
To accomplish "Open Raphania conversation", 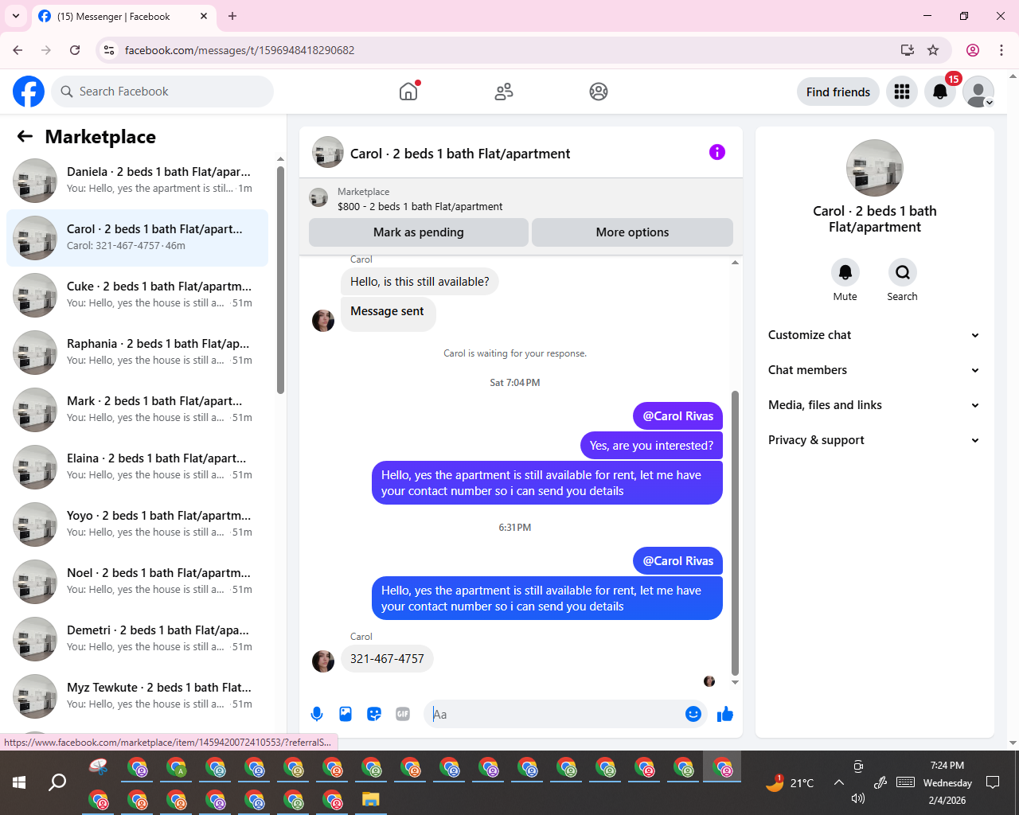I will [137, 353].
